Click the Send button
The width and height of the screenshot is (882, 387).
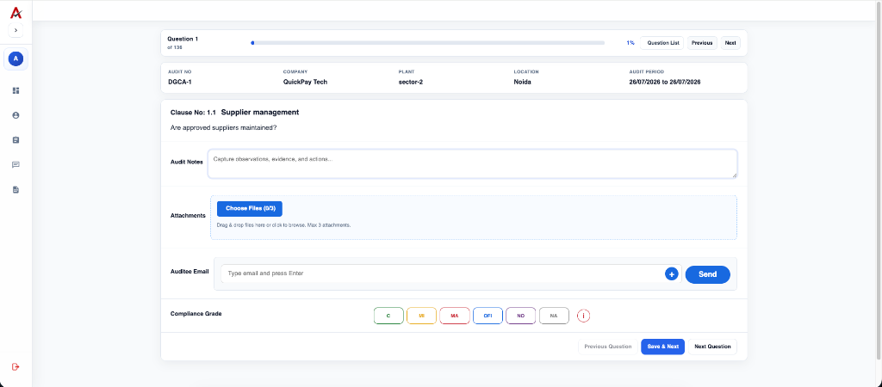tap(708, 274)
